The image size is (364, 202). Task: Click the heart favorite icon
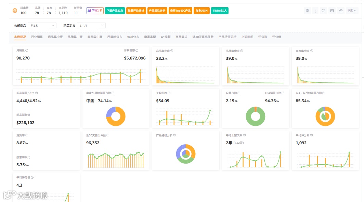(x=323, y=11)
